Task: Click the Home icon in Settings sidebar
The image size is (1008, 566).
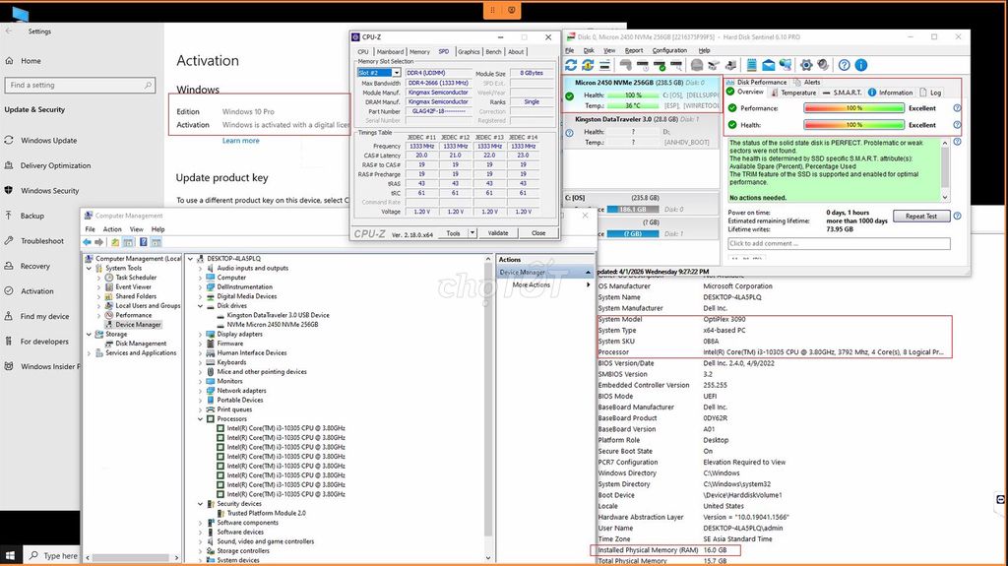Action: (x=9, y=60)
